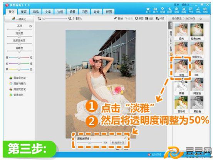Choose the 局部彩色笔 local color pen
This screenshot has height=160, width=213.
coord(17,78)
